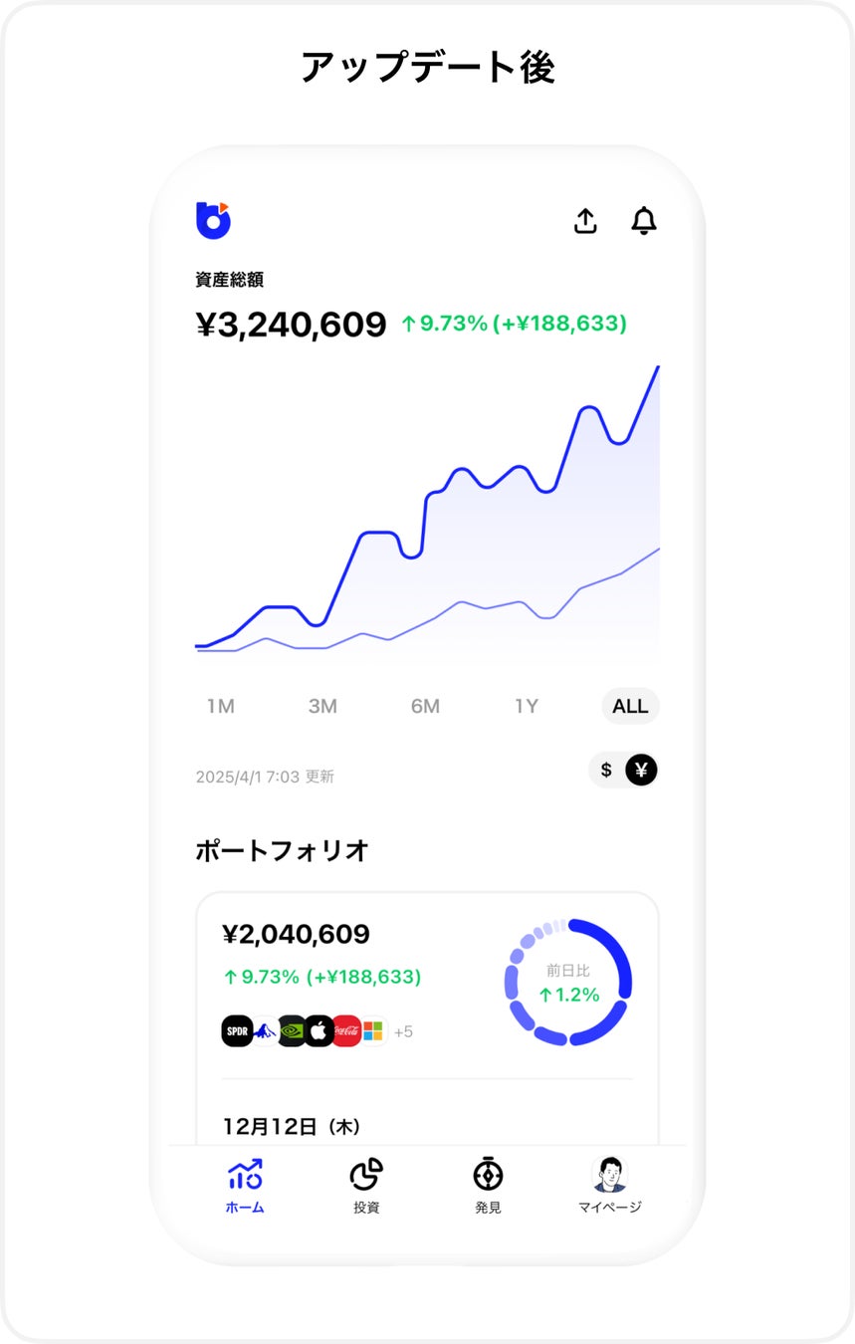
Task: Tap the NVIDIA stock icon
Action: point(292,1031)
